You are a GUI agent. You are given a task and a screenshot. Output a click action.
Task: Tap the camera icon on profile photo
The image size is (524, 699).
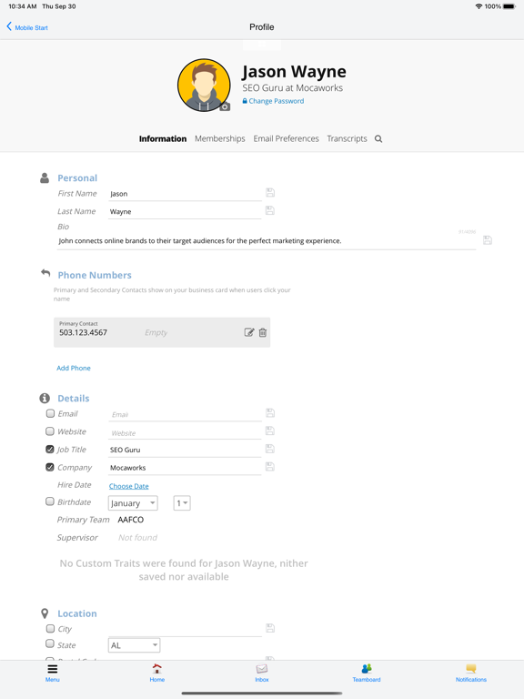click(x=225, y=106)
